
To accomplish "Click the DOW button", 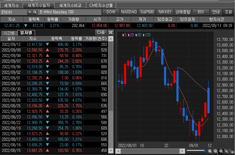I will (111, 12).
